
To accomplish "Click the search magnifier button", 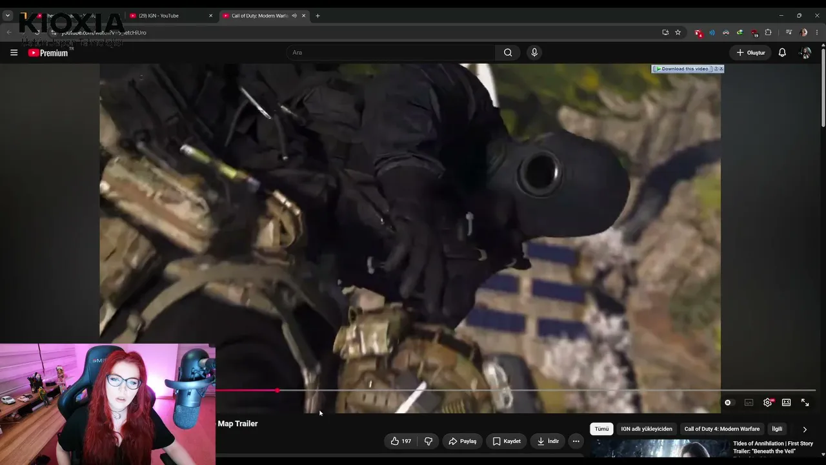I will [508, 52].
